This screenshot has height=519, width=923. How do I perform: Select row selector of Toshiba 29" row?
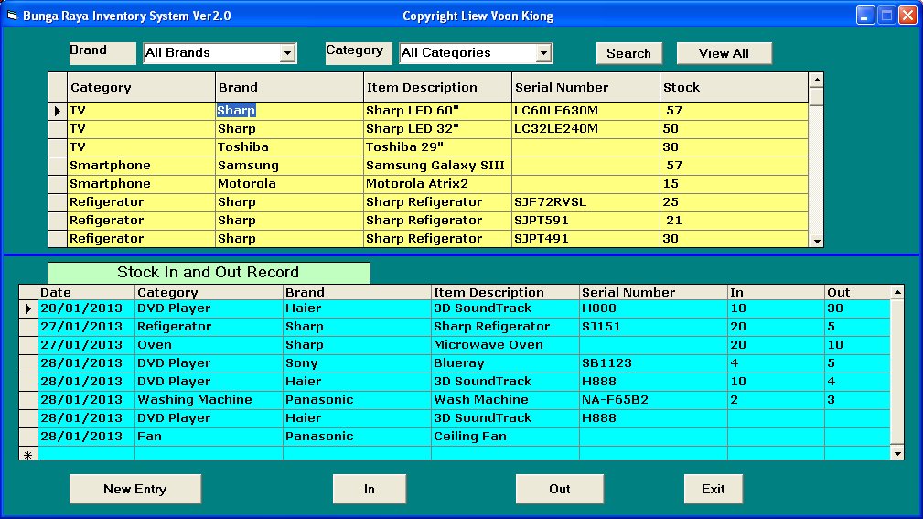click(x=57, y=147)
